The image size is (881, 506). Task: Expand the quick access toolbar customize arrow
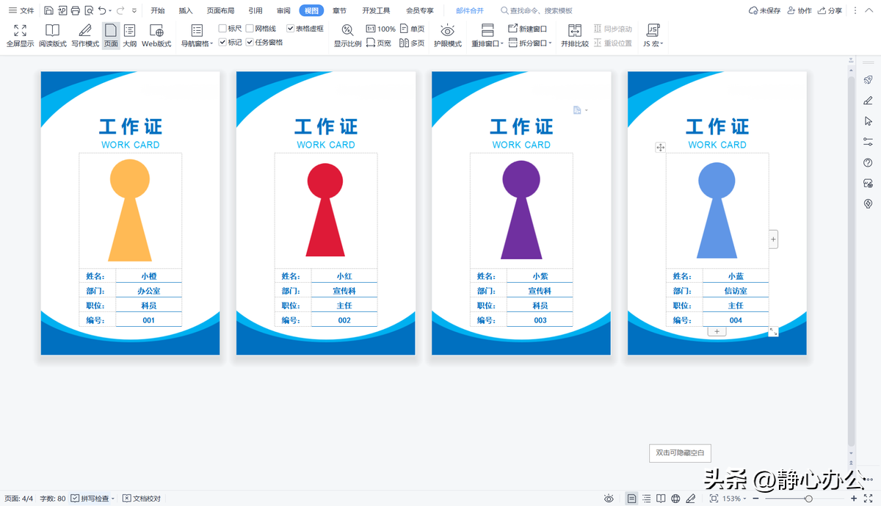coord(134,11)
